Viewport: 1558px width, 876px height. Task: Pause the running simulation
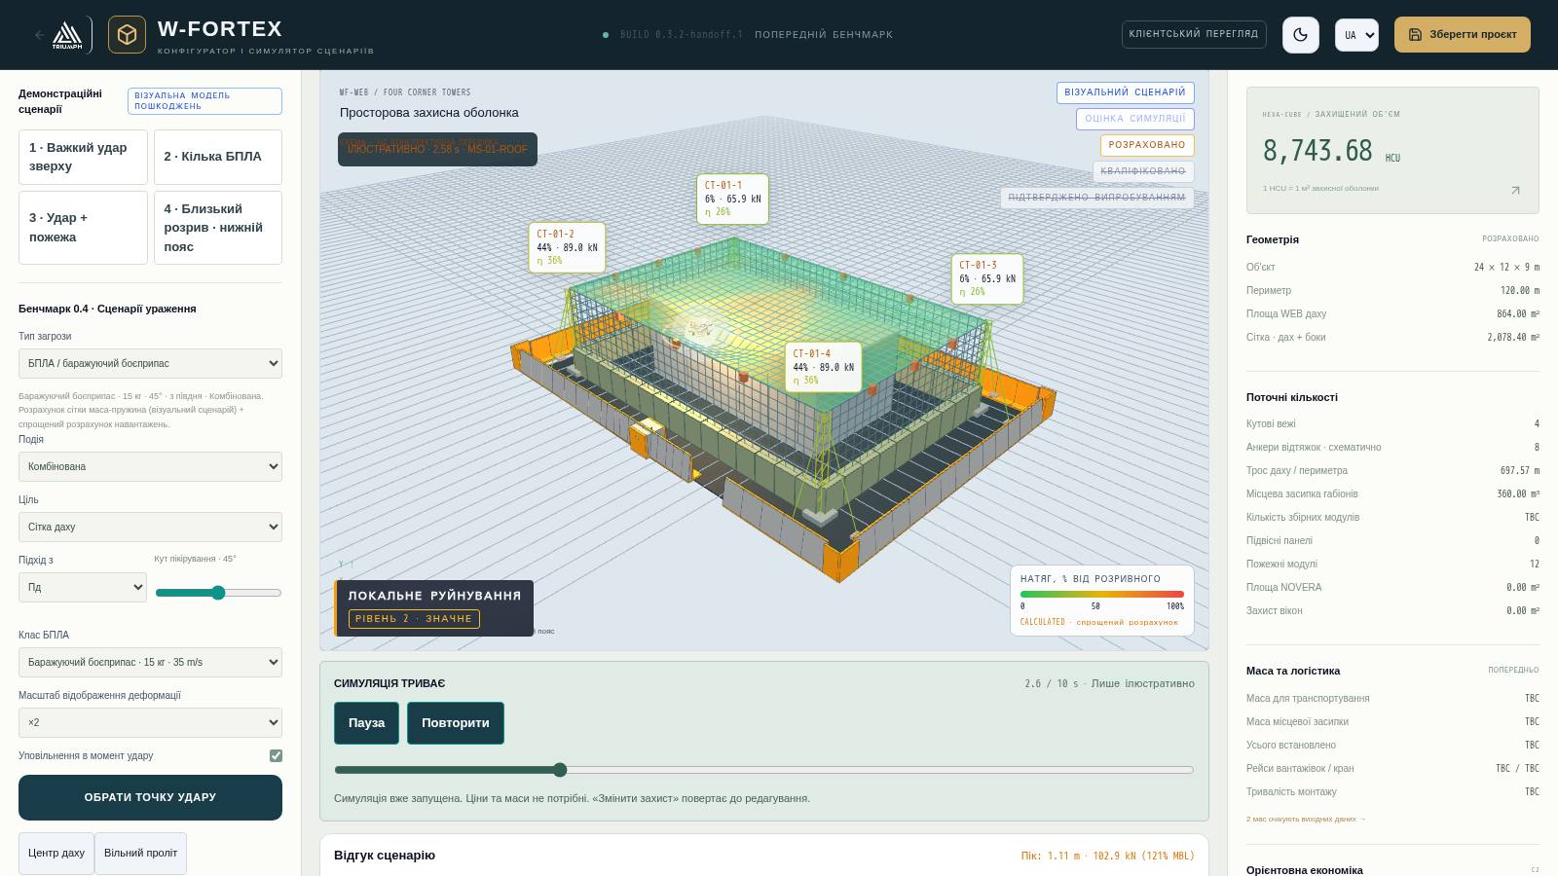[366, 723]
